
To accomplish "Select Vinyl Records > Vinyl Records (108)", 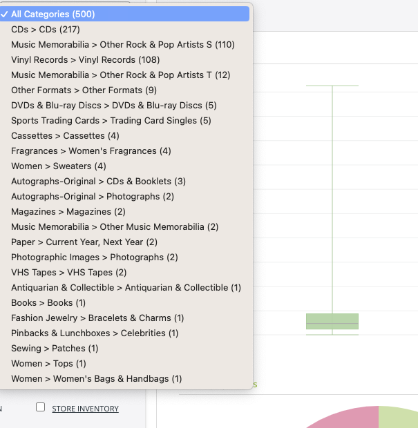I will pyautogui.click(x=124, y=60).
